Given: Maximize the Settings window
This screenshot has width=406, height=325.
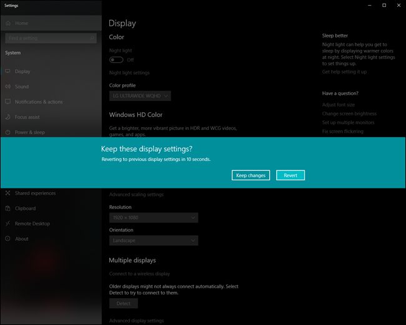Looking at the screenshot, I should click(x=384, y=5).
